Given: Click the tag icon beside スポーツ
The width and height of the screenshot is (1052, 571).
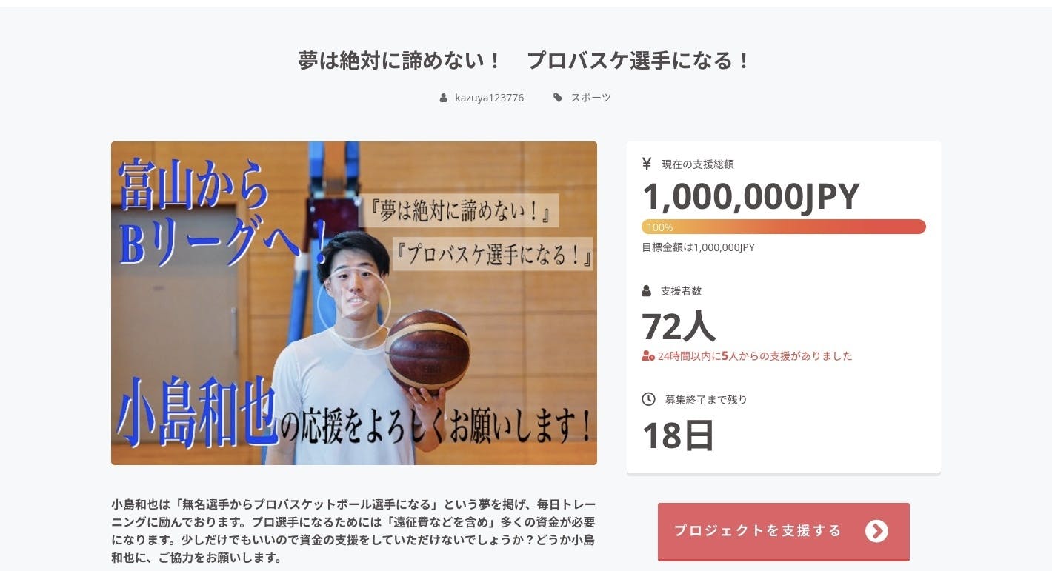Looking at the screenshot, I should pos(558,98).
